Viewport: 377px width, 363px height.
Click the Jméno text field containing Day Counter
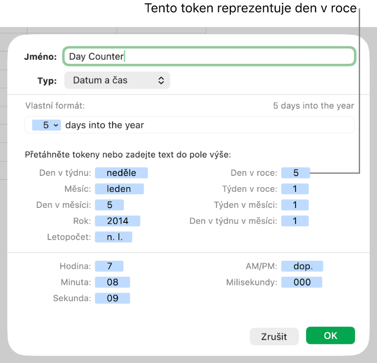(209, 56)
